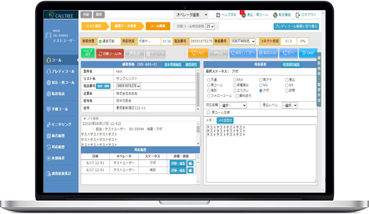The height and width of the screenshot is (214, 369).
Task: Open プレディコール in the sidebar
Action: 61,71
